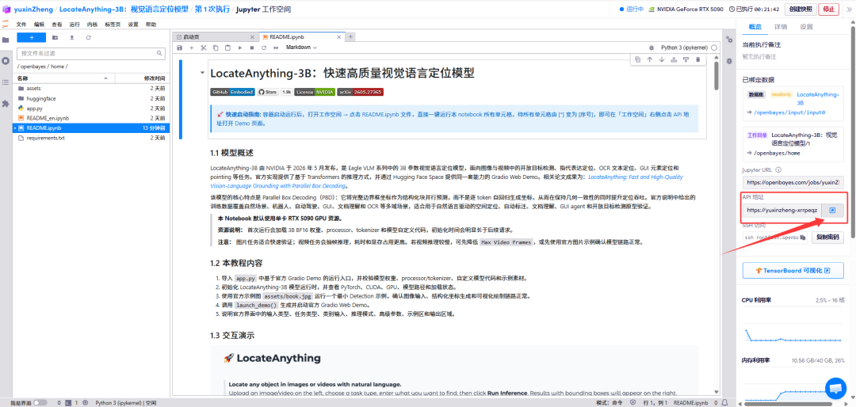Viewport: 856px width, 407px height.
Task: Click the Jupyter URL field
Action: coord(793,182)
